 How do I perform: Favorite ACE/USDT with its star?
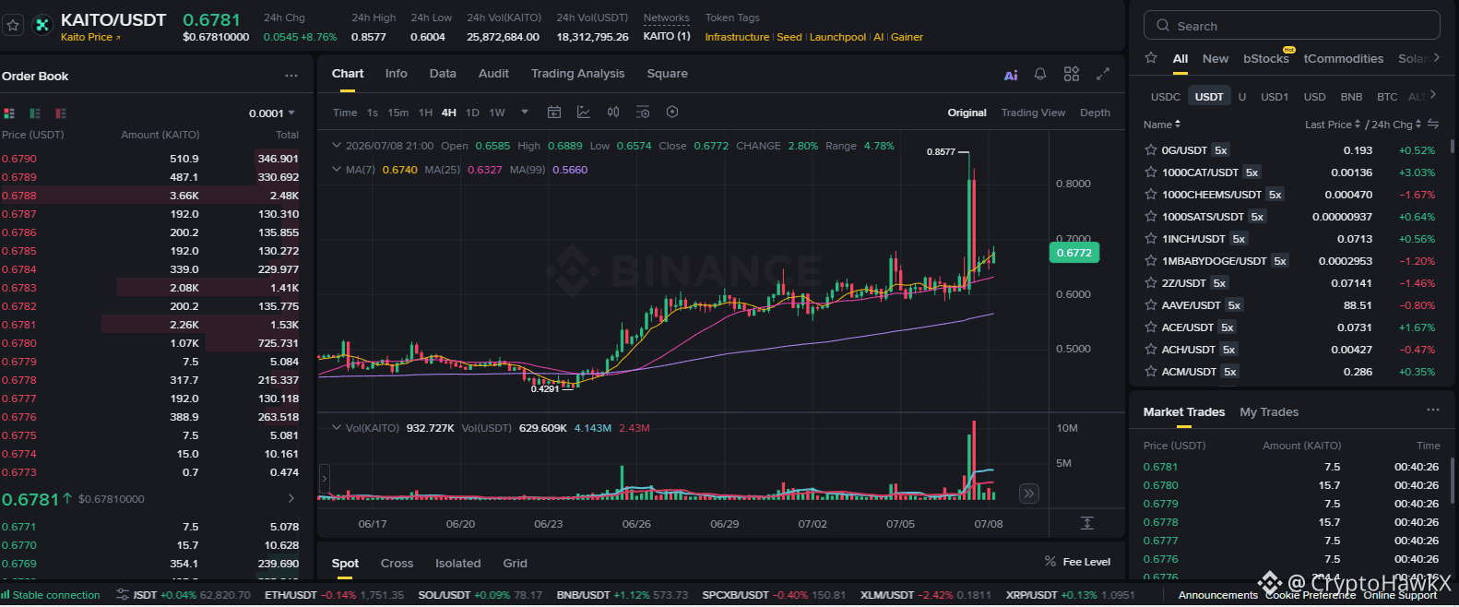pos(1151,327)
